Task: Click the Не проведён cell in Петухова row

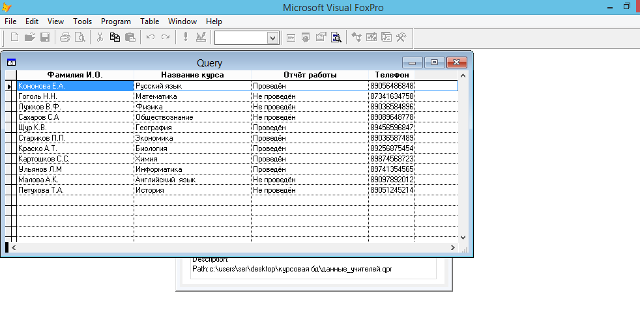Action: [x=310, y=190]
